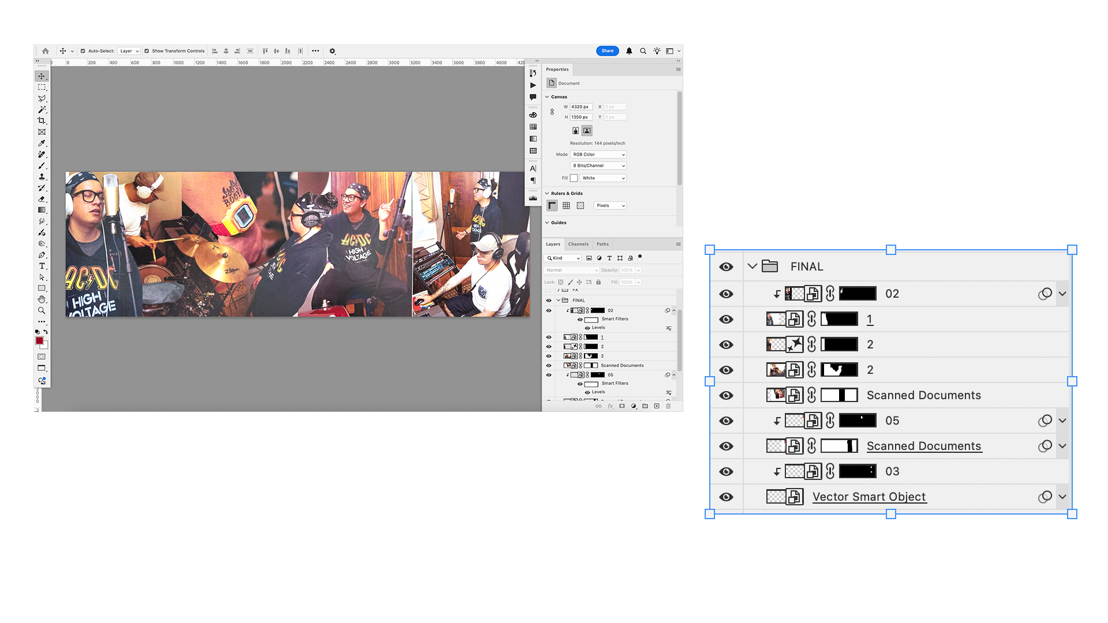Image resolution: width=1108 pixels, height=623 pixels.
Task: Toggle the Auto-Select checkbox
Action: pyautogui.click(x=83, y=51)
